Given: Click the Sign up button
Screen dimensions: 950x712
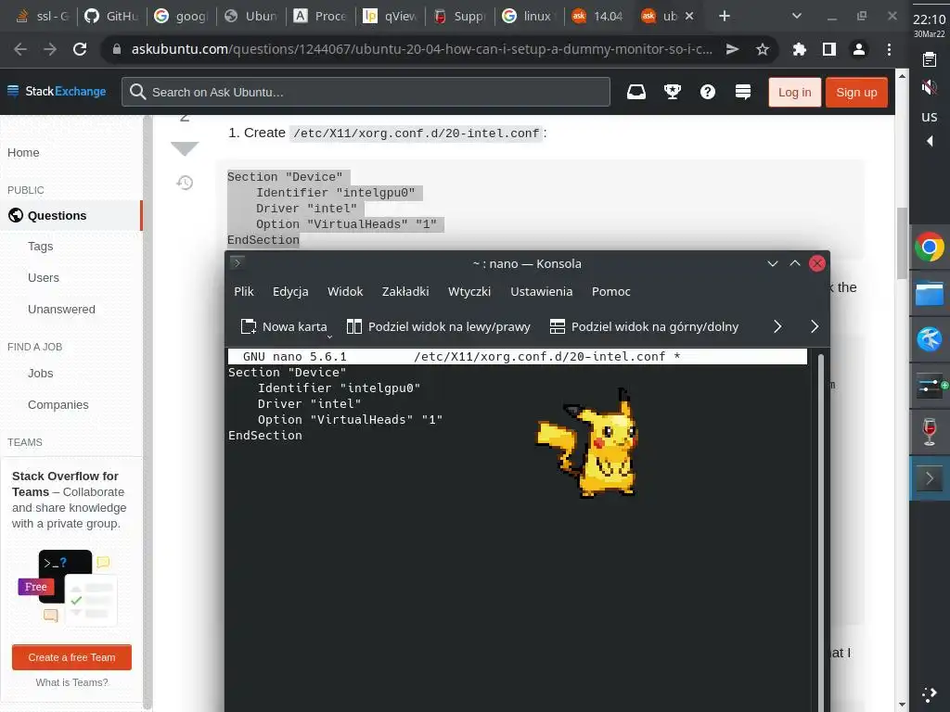Looking at the screenshot, I should tap(856, 92).
